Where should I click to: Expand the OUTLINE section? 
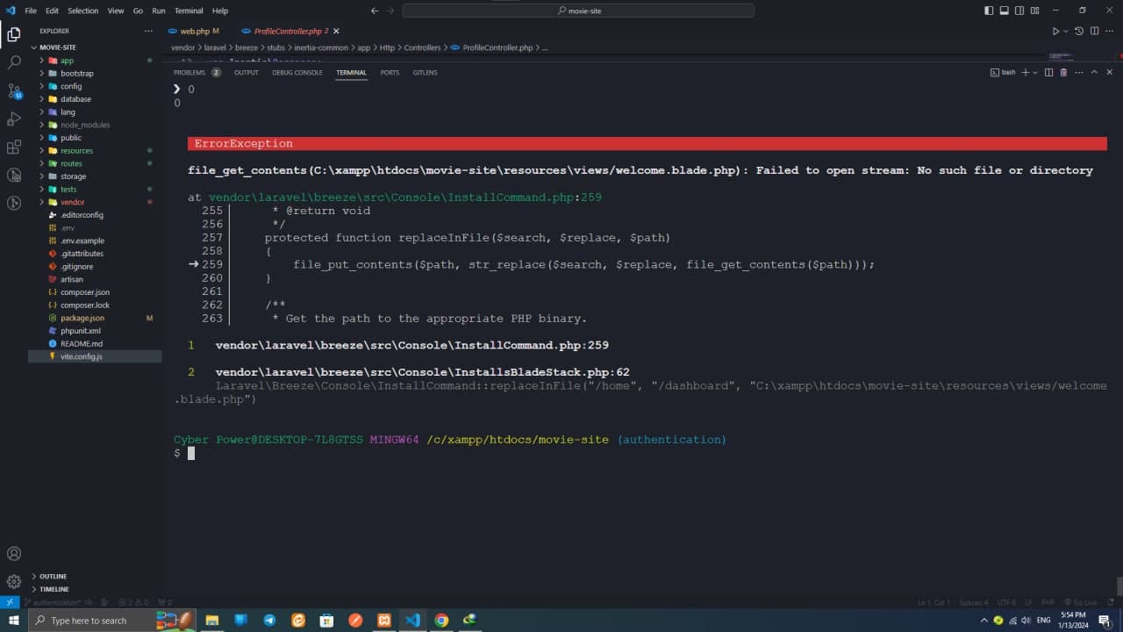click(95, 577)
